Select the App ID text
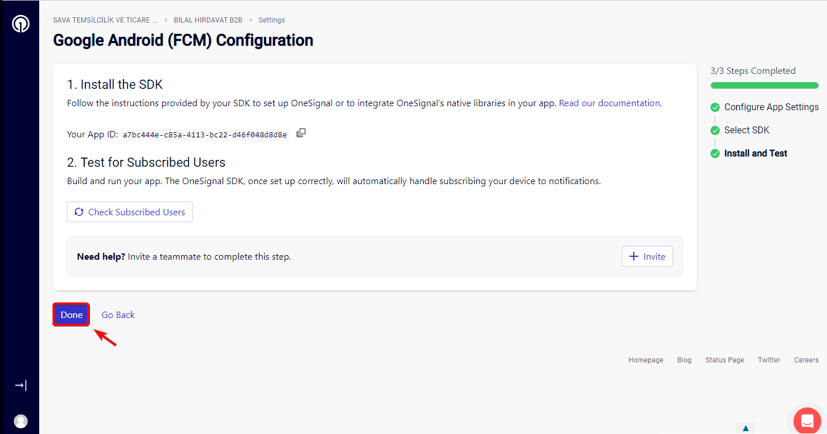Screen dimensions: 827x434 (x=205, y=134)
